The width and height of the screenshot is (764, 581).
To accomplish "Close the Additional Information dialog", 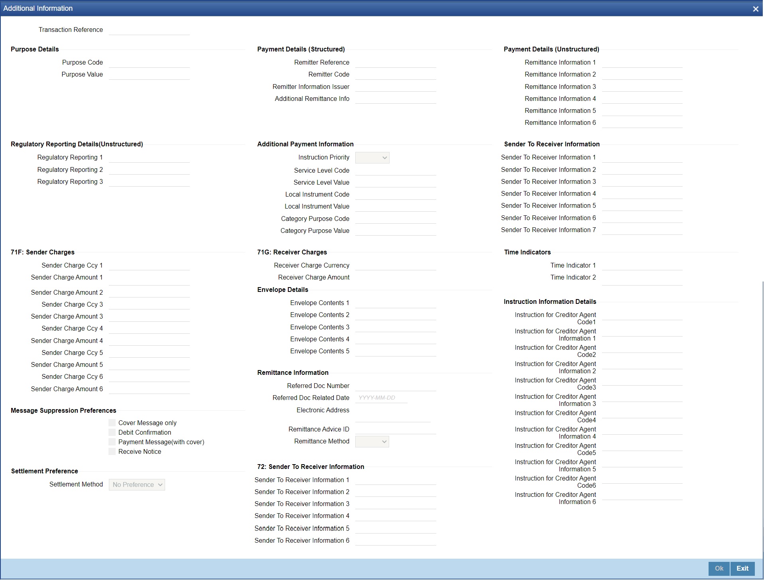I will coord(755,9).
